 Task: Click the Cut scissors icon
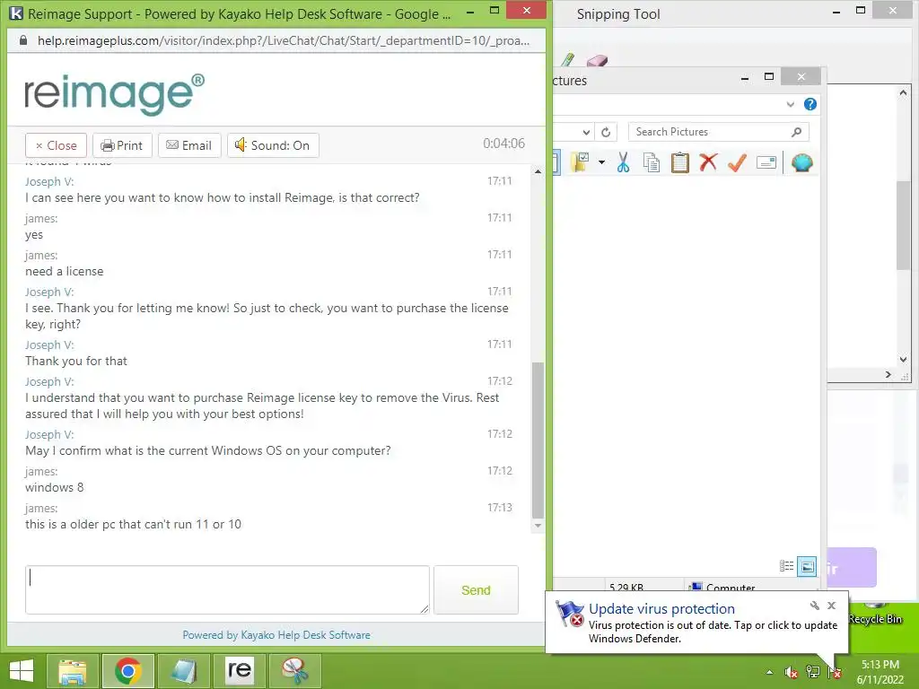pos(623,162)
